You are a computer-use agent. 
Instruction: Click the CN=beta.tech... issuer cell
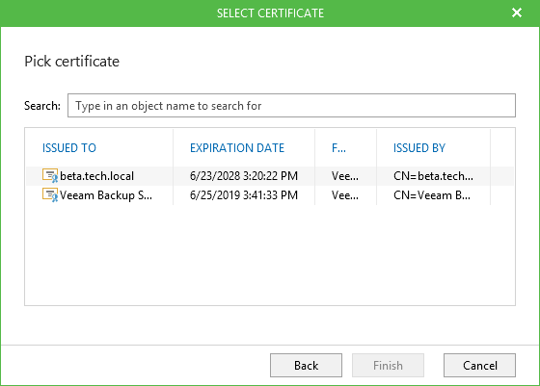point(433,176)
